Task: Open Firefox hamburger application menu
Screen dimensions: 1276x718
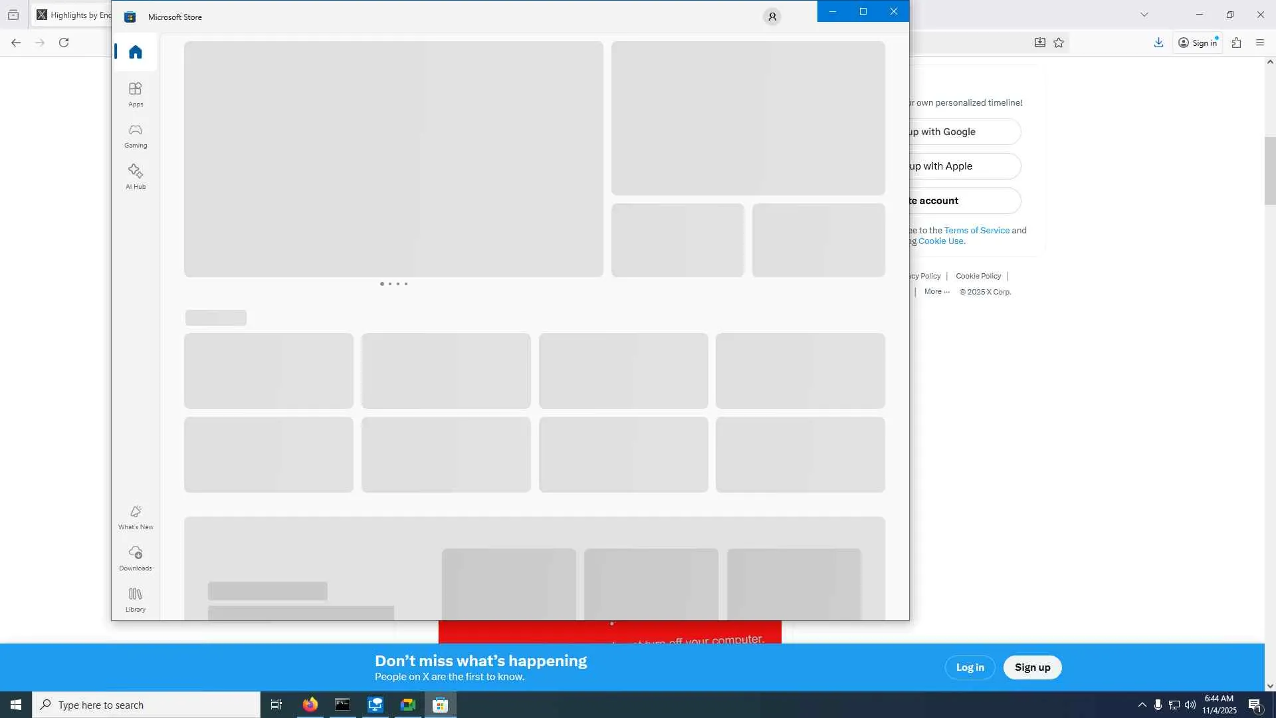Action: (x=1260, y=43)
